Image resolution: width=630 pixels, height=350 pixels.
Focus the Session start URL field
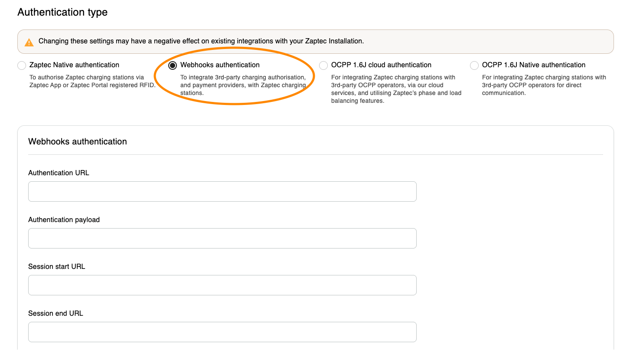[222, 285]
